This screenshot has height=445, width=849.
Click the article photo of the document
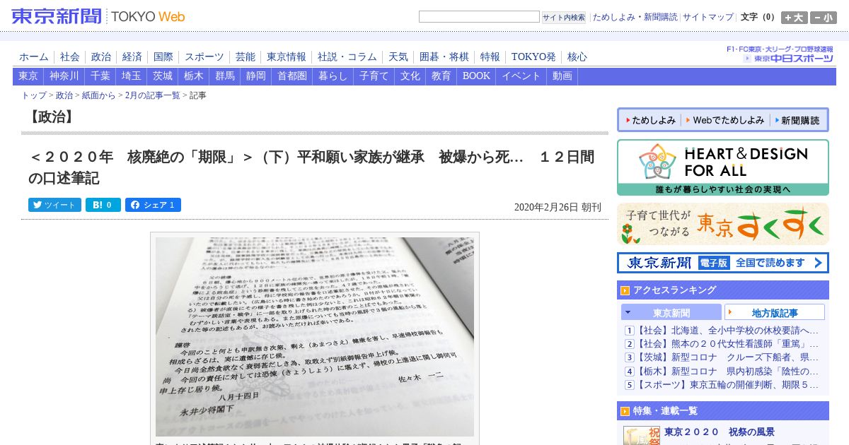pos(315,336)
